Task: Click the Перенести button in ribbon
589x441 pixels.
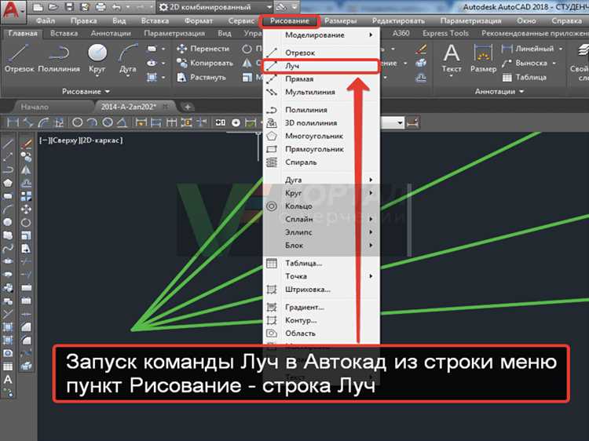Action: 203,49
